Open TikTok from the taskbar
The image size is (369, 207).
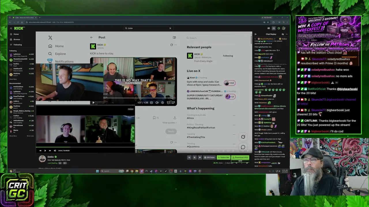click(166, 171)
